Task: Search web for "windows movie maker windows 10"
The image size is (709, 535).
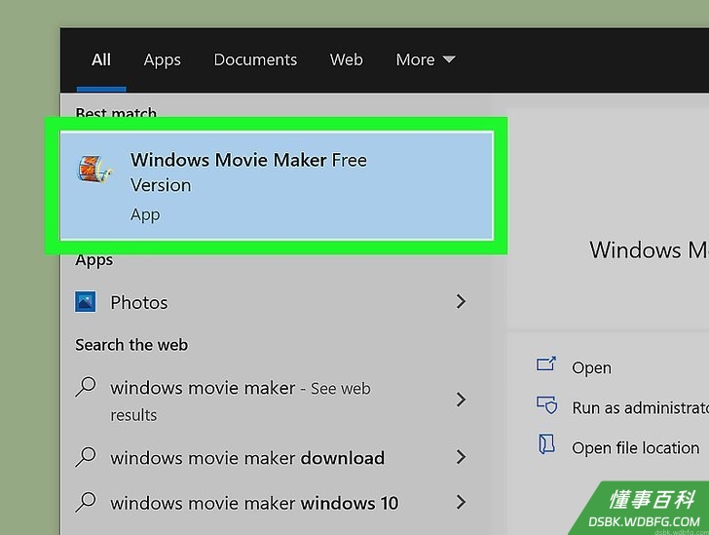Action: pos(254,503)
